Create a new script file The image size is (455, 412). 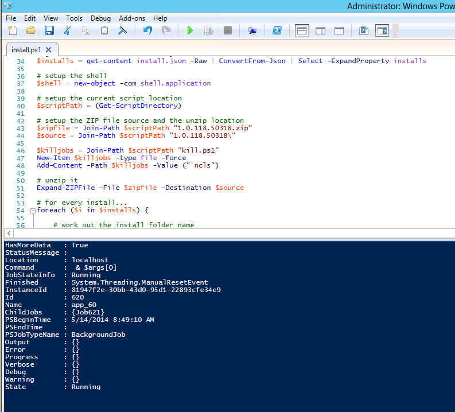pyautogui.click(x=13, y=30)
